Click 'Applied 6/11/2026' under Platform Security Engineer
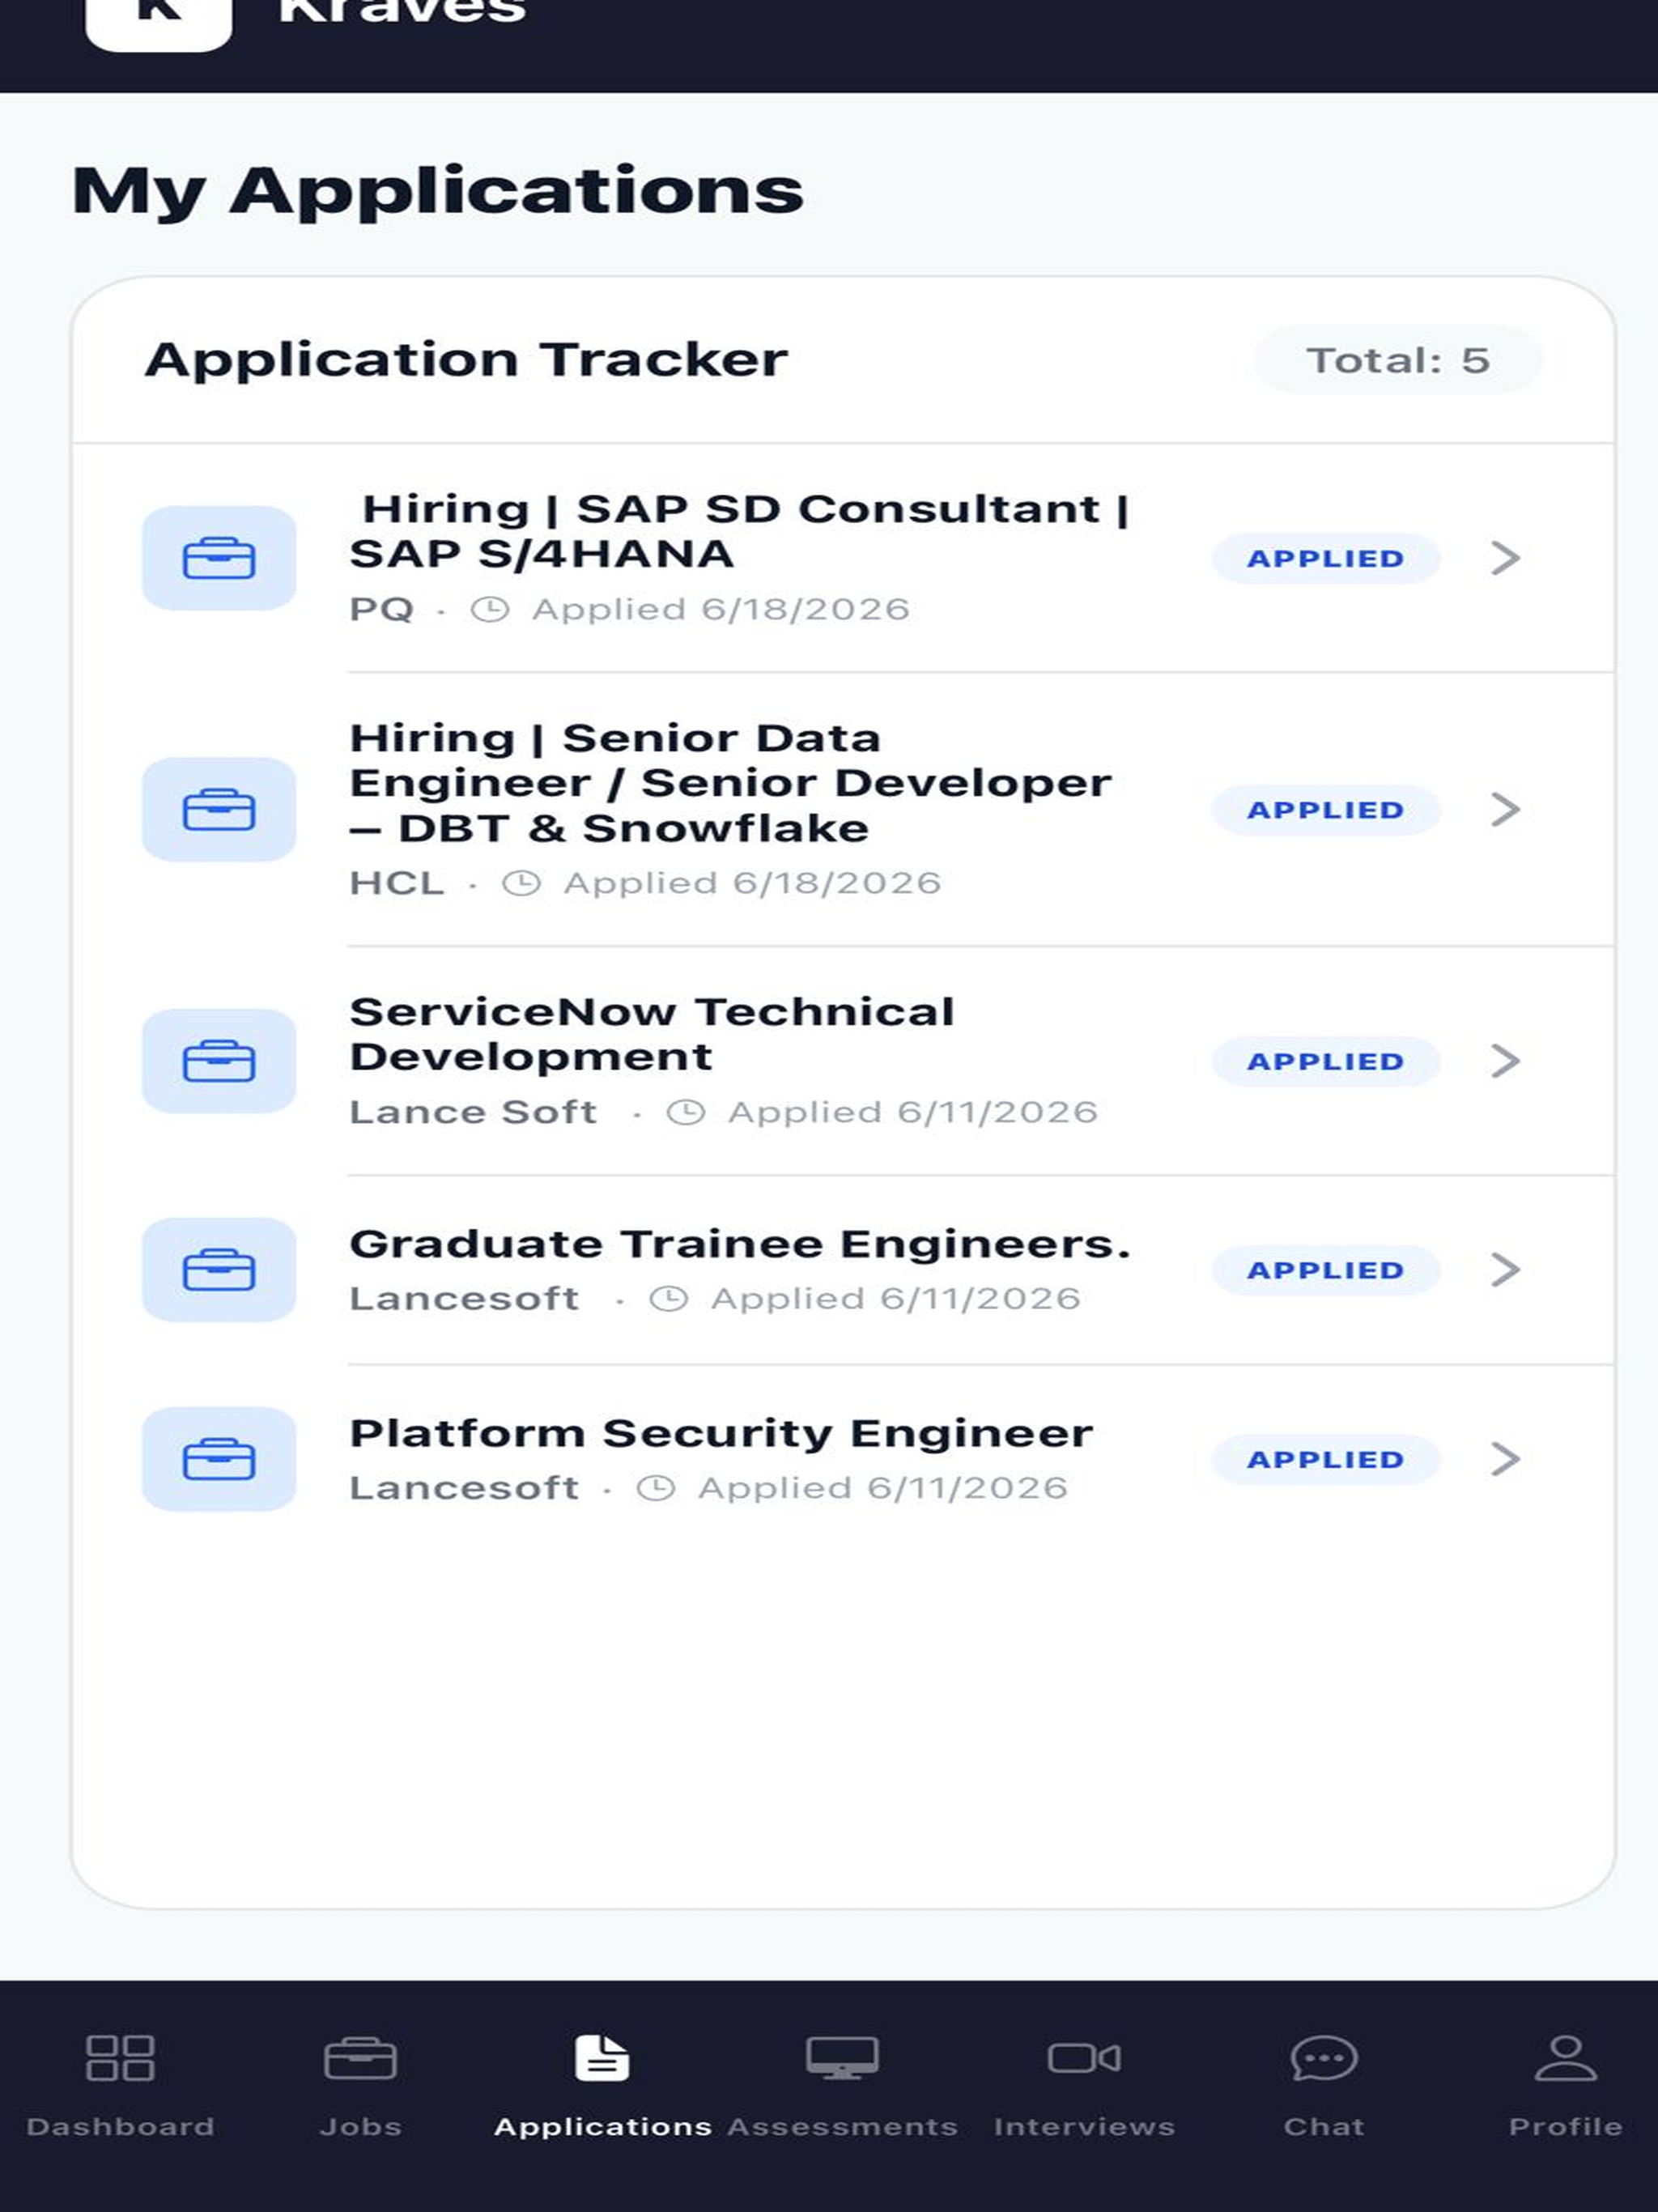1658x2212 pixels. tap(883, 1488)
